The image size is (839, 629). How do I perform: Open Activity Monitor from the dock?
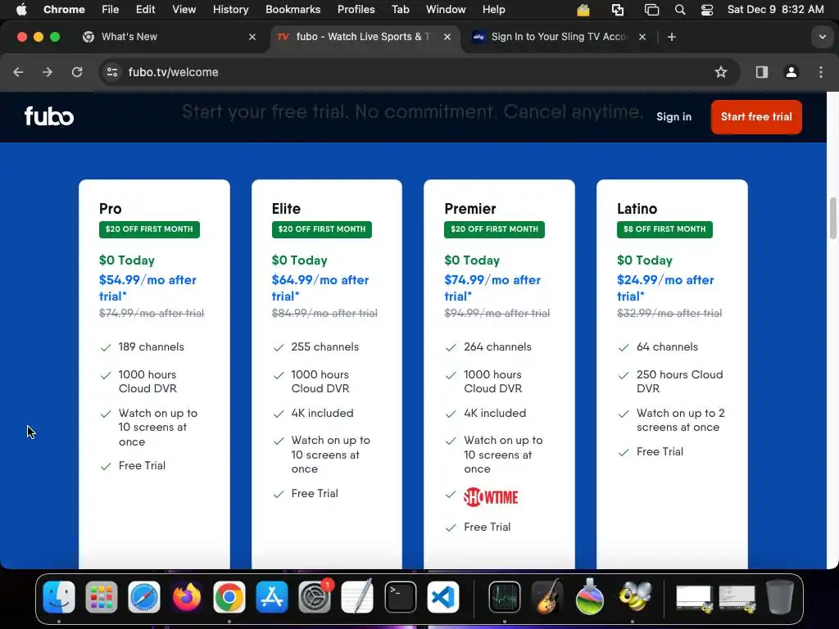click(505, 597)
